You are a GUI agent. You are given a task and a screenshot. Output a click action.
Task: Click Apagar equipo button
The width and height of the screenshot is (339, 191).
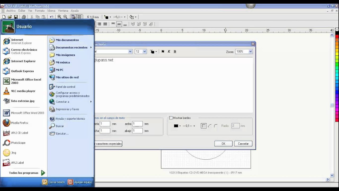pos(80,182)
